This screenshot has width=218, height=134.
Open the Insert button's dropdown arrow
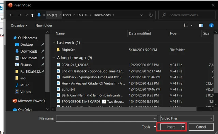click(183, 127)
